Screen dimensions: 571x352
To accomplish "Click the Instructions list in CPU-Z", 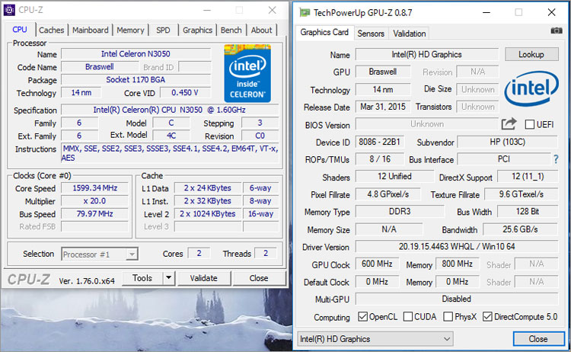I will coord(170,153).
